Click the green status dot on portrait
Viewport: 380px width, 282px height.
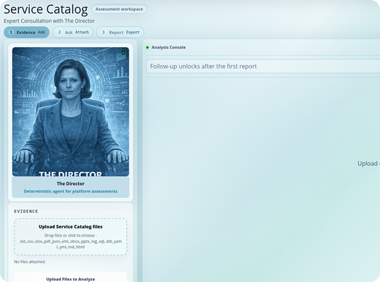point(123,53)
